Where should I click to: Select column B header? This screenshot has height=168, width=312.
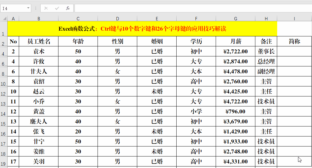pos(38,19)
